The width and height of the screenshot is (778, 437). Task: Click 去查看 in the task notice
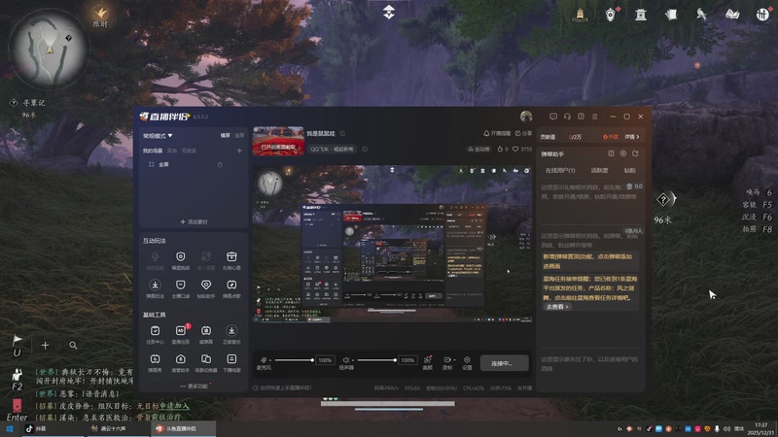pos(556,307)
